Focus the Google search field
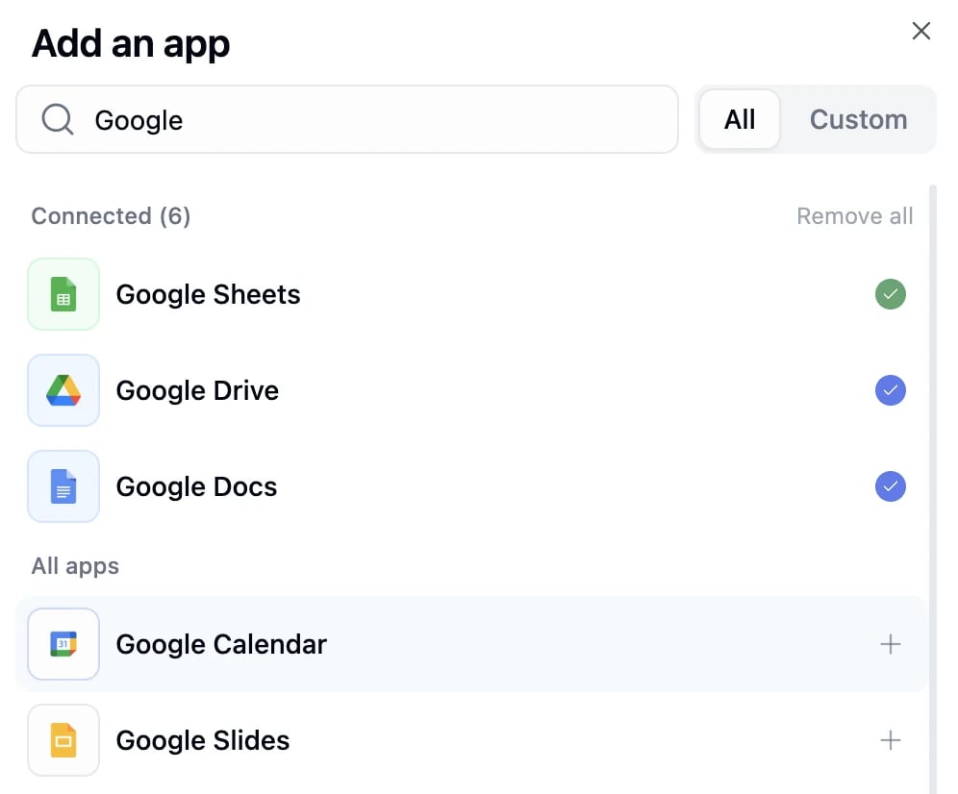This screenshot has height=794, width=958. pos(347,119)
